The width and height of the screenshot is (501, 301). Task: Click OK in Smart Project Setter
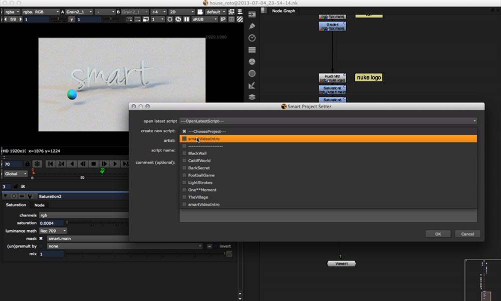438,234
